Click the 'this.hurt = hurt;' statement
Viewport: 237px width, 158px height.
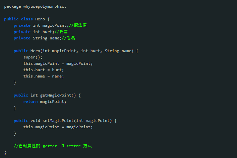(44, 70)
